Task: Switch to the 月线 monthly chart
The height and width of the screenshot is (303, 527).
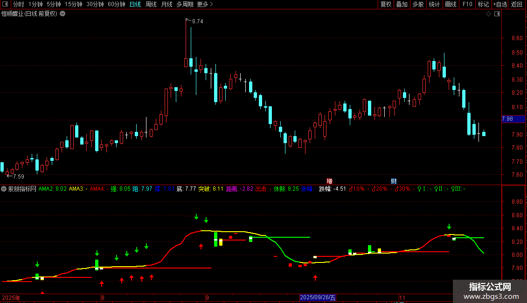Action: click(x=166, y=4)
